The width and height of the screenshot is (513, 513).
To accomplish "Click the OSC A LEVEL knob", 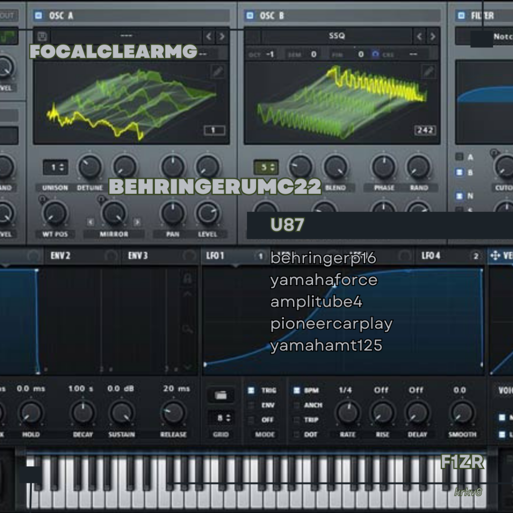I will click(207, 213).
